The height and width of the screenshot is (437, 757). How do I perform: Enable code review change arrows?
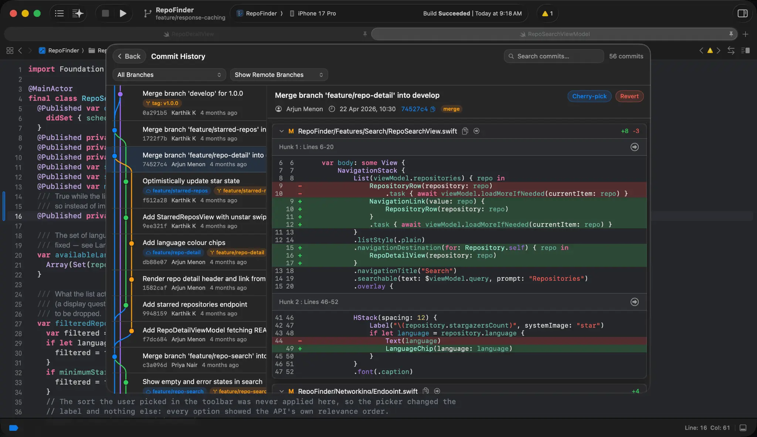(x=731, y=50)
